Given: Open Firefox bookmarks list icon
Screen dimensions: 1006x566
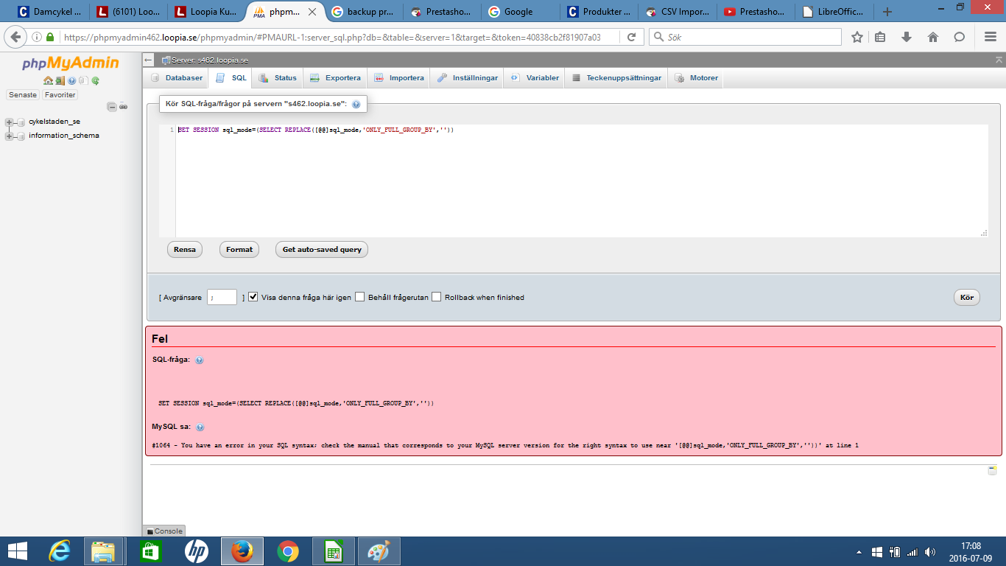Looking at the screenshot, I should (880, 37).
